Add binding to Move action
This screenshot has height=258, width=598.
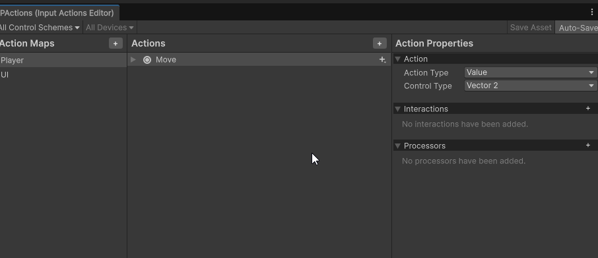tap(382, 60)
